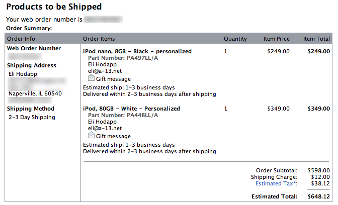Open Gift message text for white iPod 80GB
Viewport: 338px width, 205px height.
[x=113, y=136]
